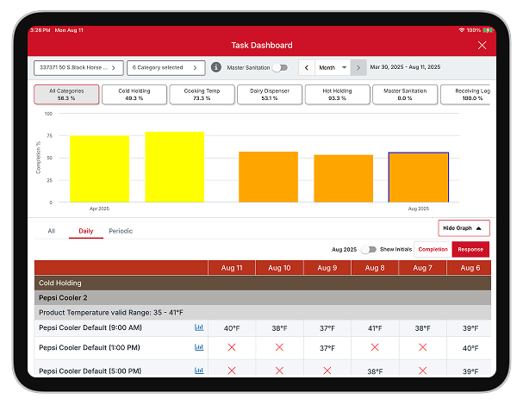Click red X under Aug 11 for 1:00 PM
The width and height of the screenshot is (523, 405).
point(232,347)
